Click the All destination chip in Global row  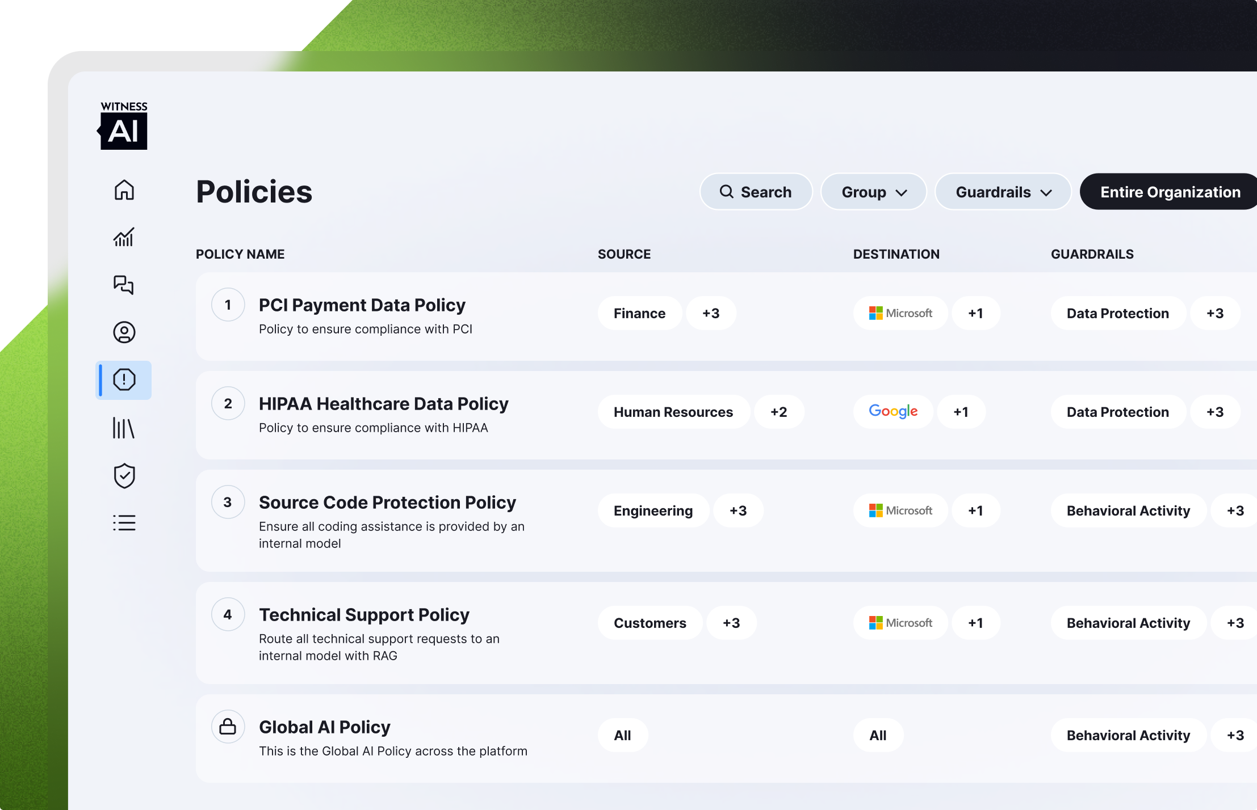pyautogui.click(x=878, y=735)
